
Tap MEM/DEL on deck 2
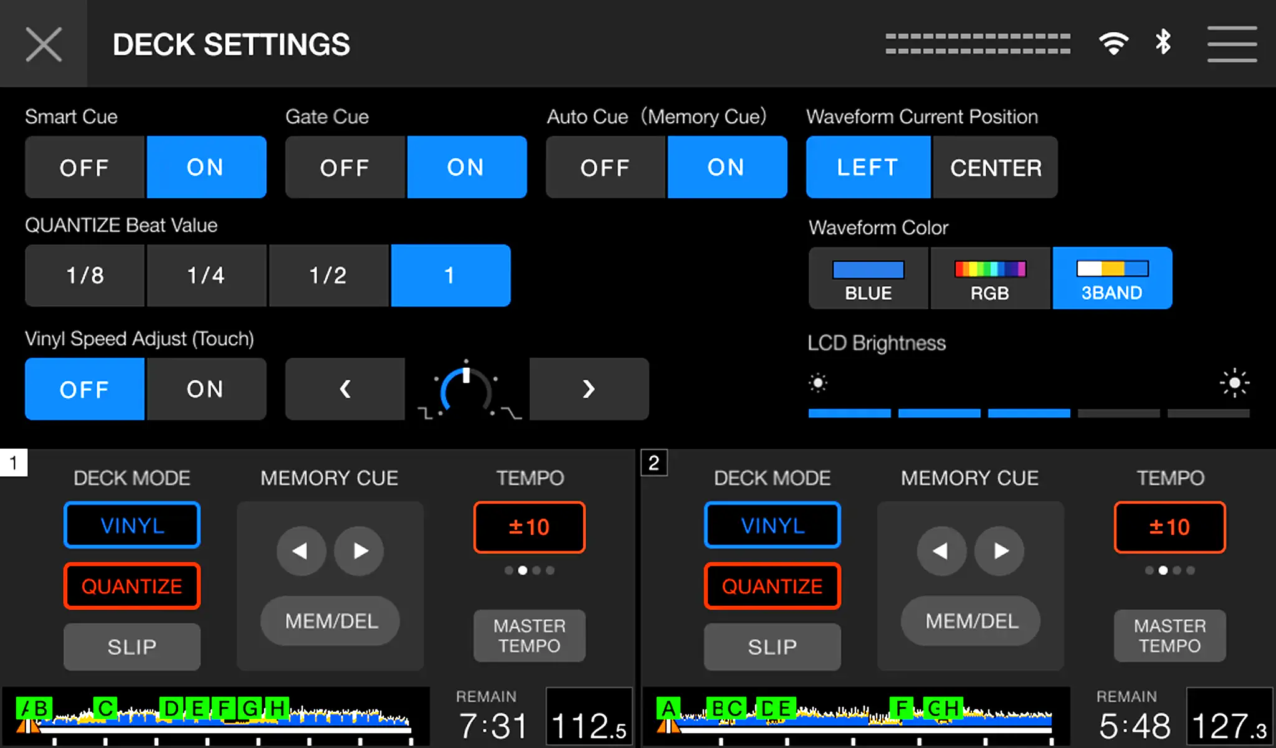click(971, 621)
